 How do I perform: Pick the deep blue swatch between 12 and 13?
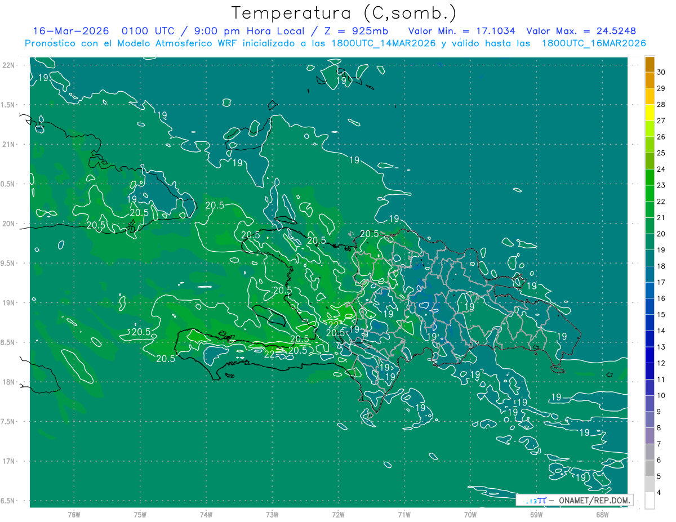(x=650, y=355)
